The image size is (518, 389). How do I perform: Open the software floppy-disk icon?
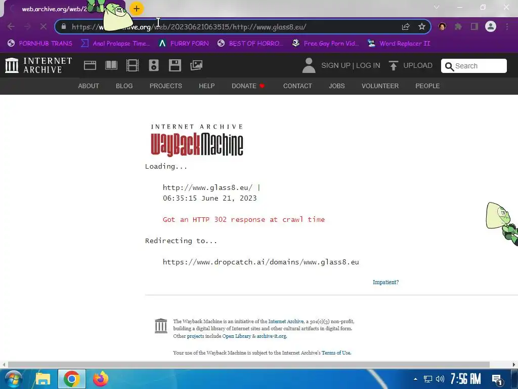pos(175,65)
